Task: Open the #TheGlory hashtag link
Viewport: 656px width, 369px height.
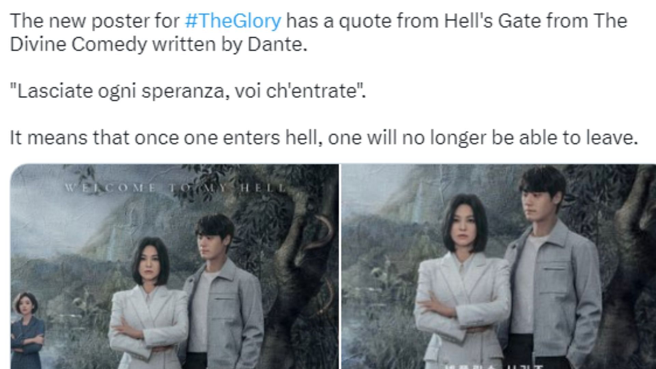Action: pyautogui.click(x=233, y=21)
